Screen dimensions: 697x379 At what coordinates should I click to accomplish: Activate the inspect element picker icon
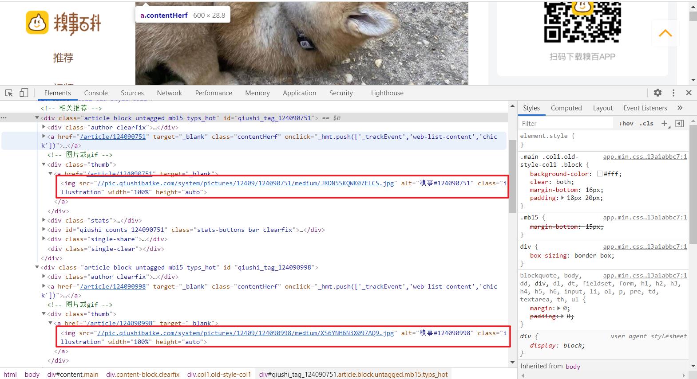click(x=9, y=93)
